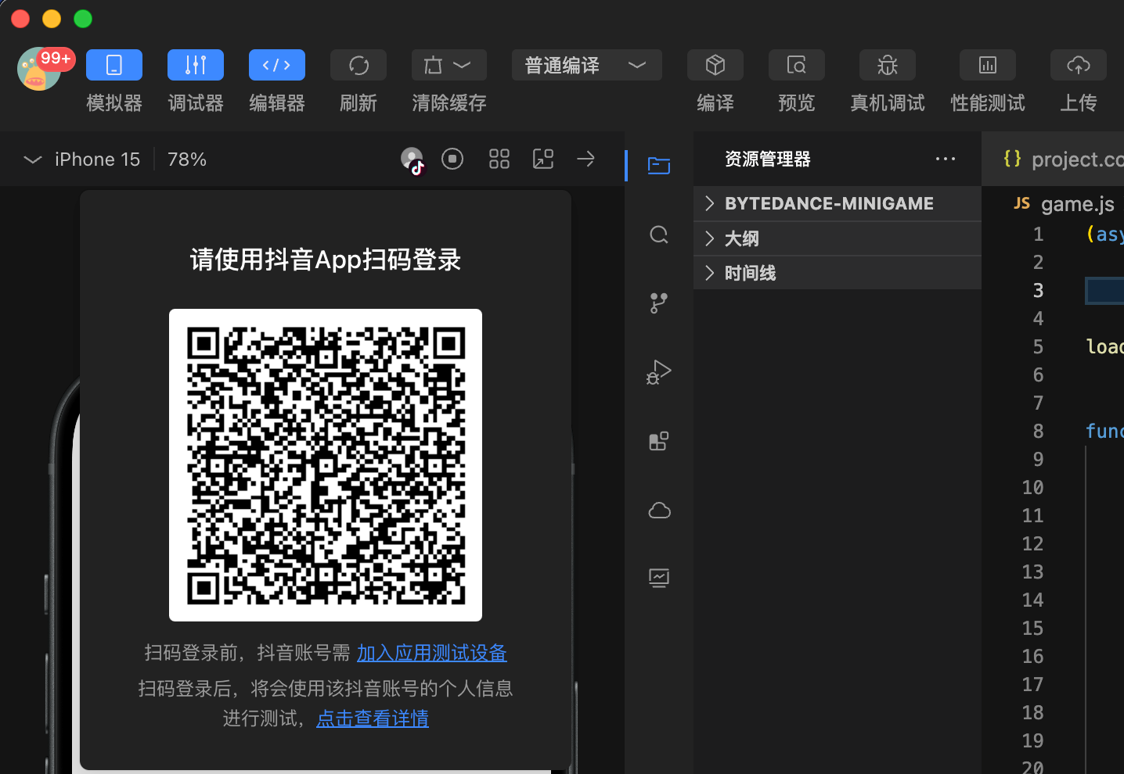Click line number 5 in editor gutter
1124x774 pixels.
[x=1038, y=346]
